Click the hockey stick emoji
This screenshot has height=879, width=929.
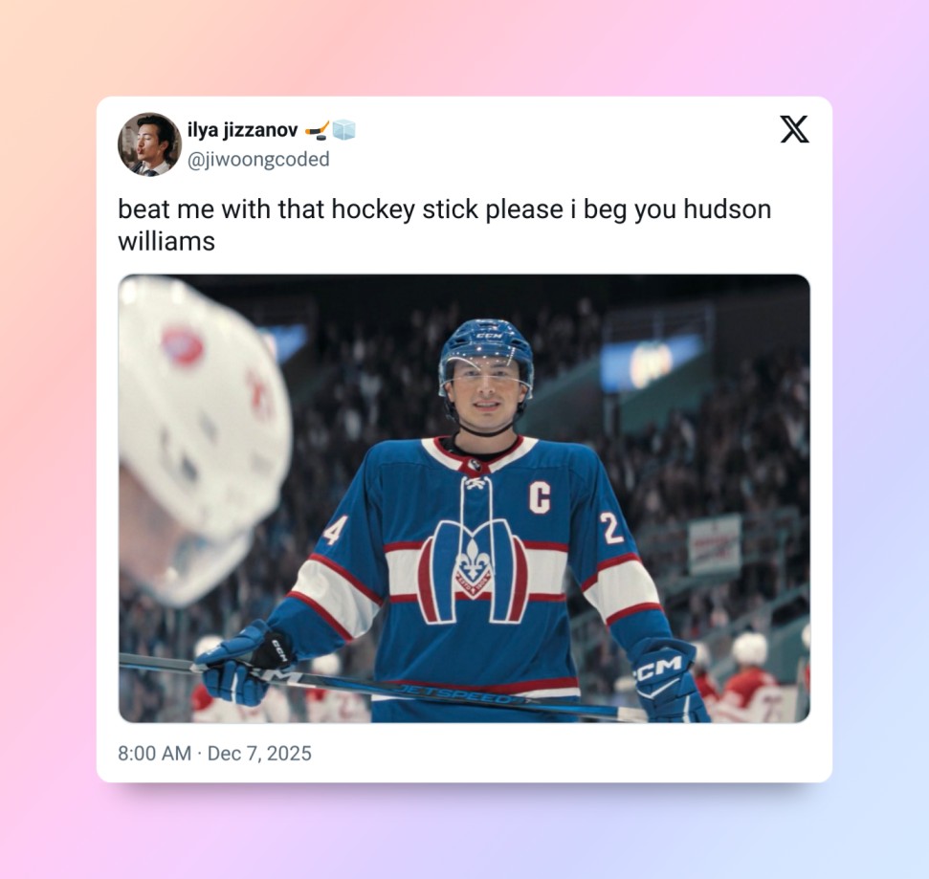[x=318, y=130]
